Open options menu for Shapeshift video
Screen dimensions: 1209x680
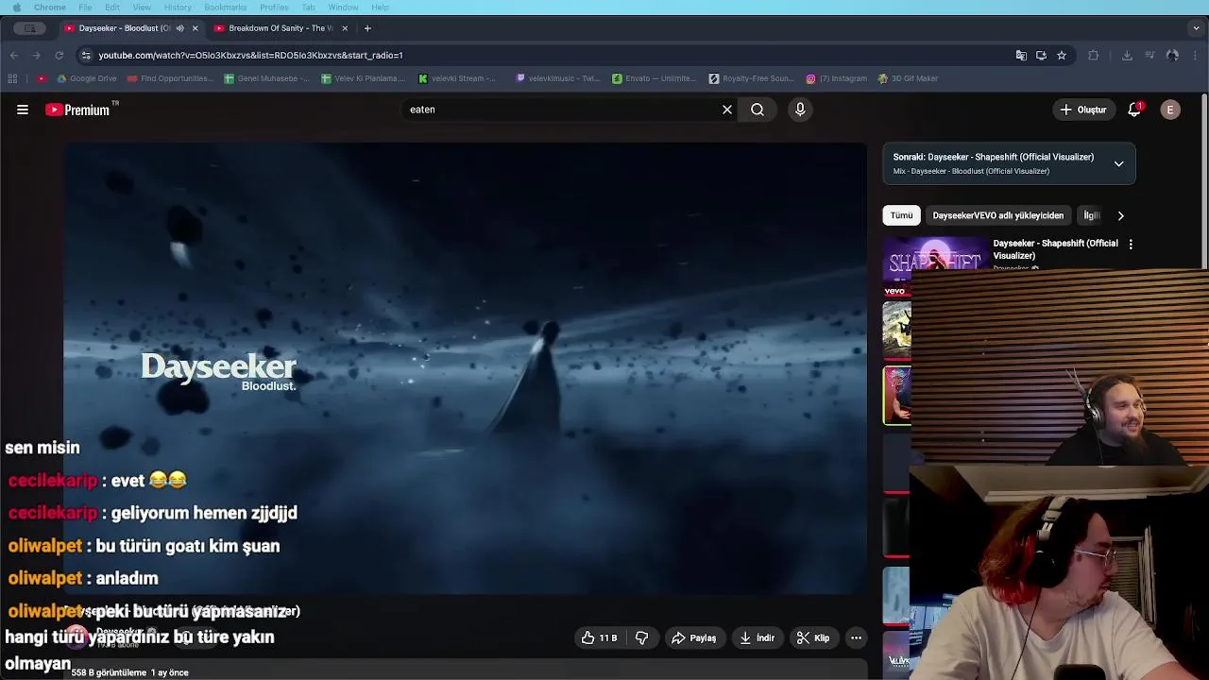point(1131,244)
